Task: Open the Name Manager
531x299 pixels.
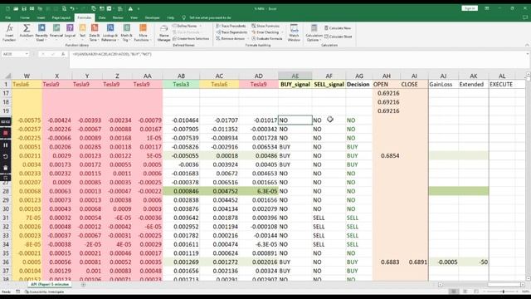Action: [163, 33]
